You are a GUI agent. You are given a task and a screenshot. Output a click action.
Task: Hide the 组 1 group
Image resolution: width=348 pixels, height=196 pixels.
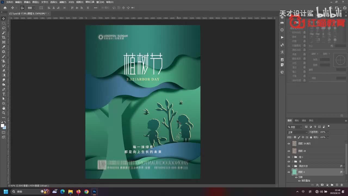[289, 157]
